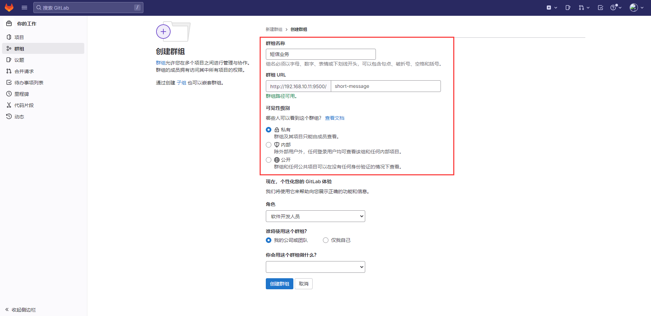Select the 私有 (private) visibility option
Screen dimensions: 651x316
pyautogui.click(x=269, y=130)
